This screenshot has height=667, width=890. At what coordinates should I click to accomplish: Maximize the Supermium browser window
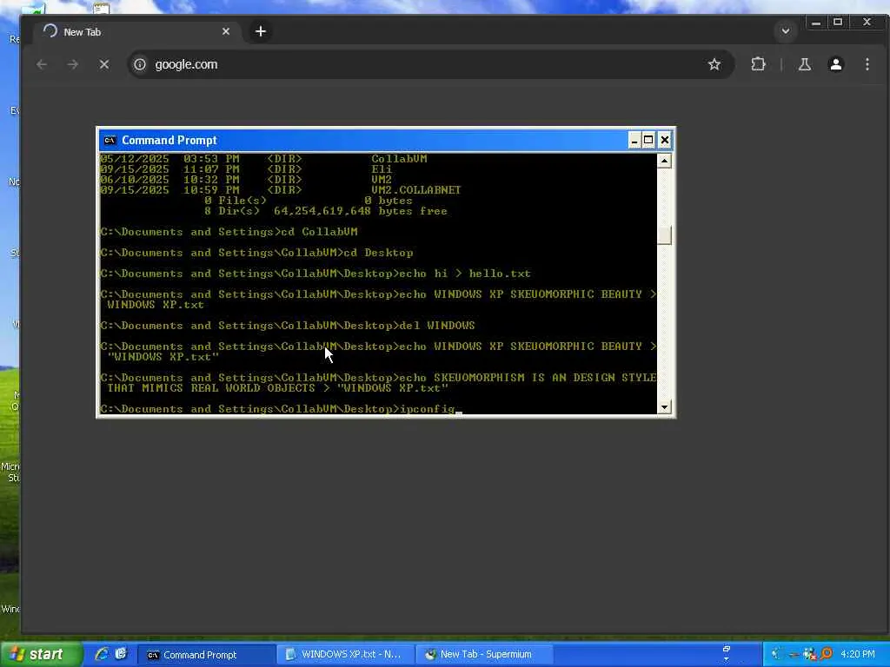[x=838, y=23]
